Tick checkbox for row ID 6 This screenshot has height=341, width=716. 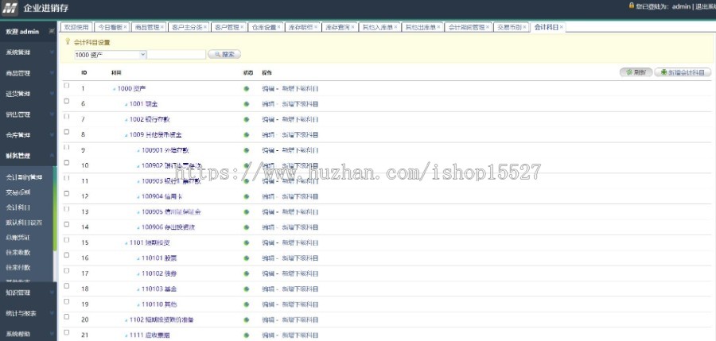[x=67, y=101]
